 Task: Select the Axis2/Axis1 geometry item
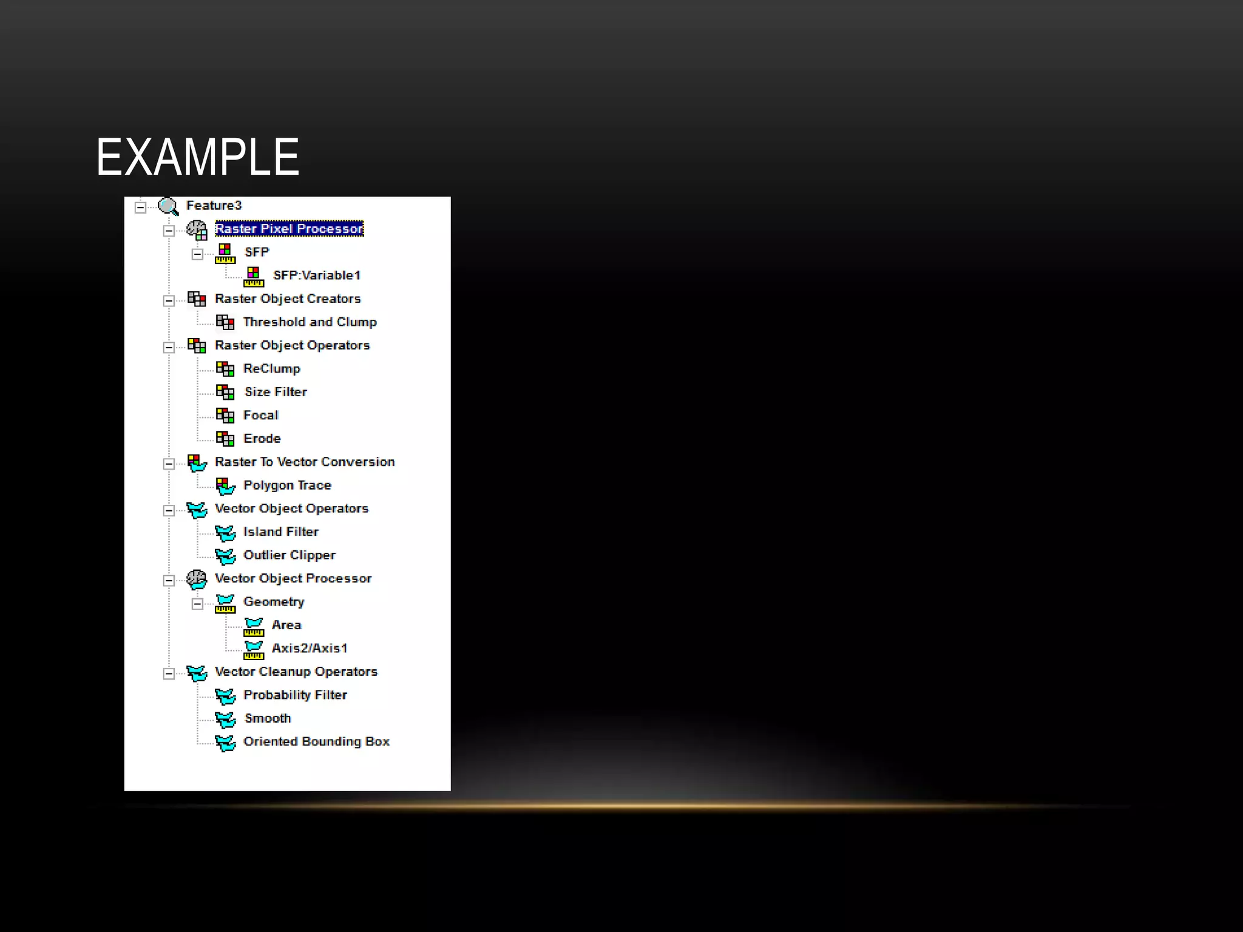(x=310, y=649)
